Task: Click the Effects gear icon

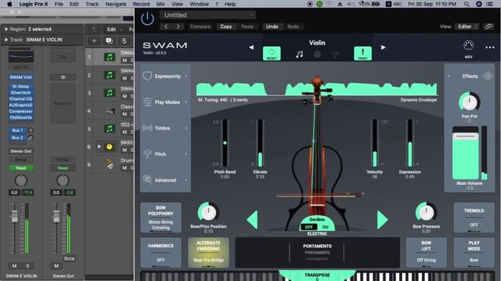Action: click(488, 76)
